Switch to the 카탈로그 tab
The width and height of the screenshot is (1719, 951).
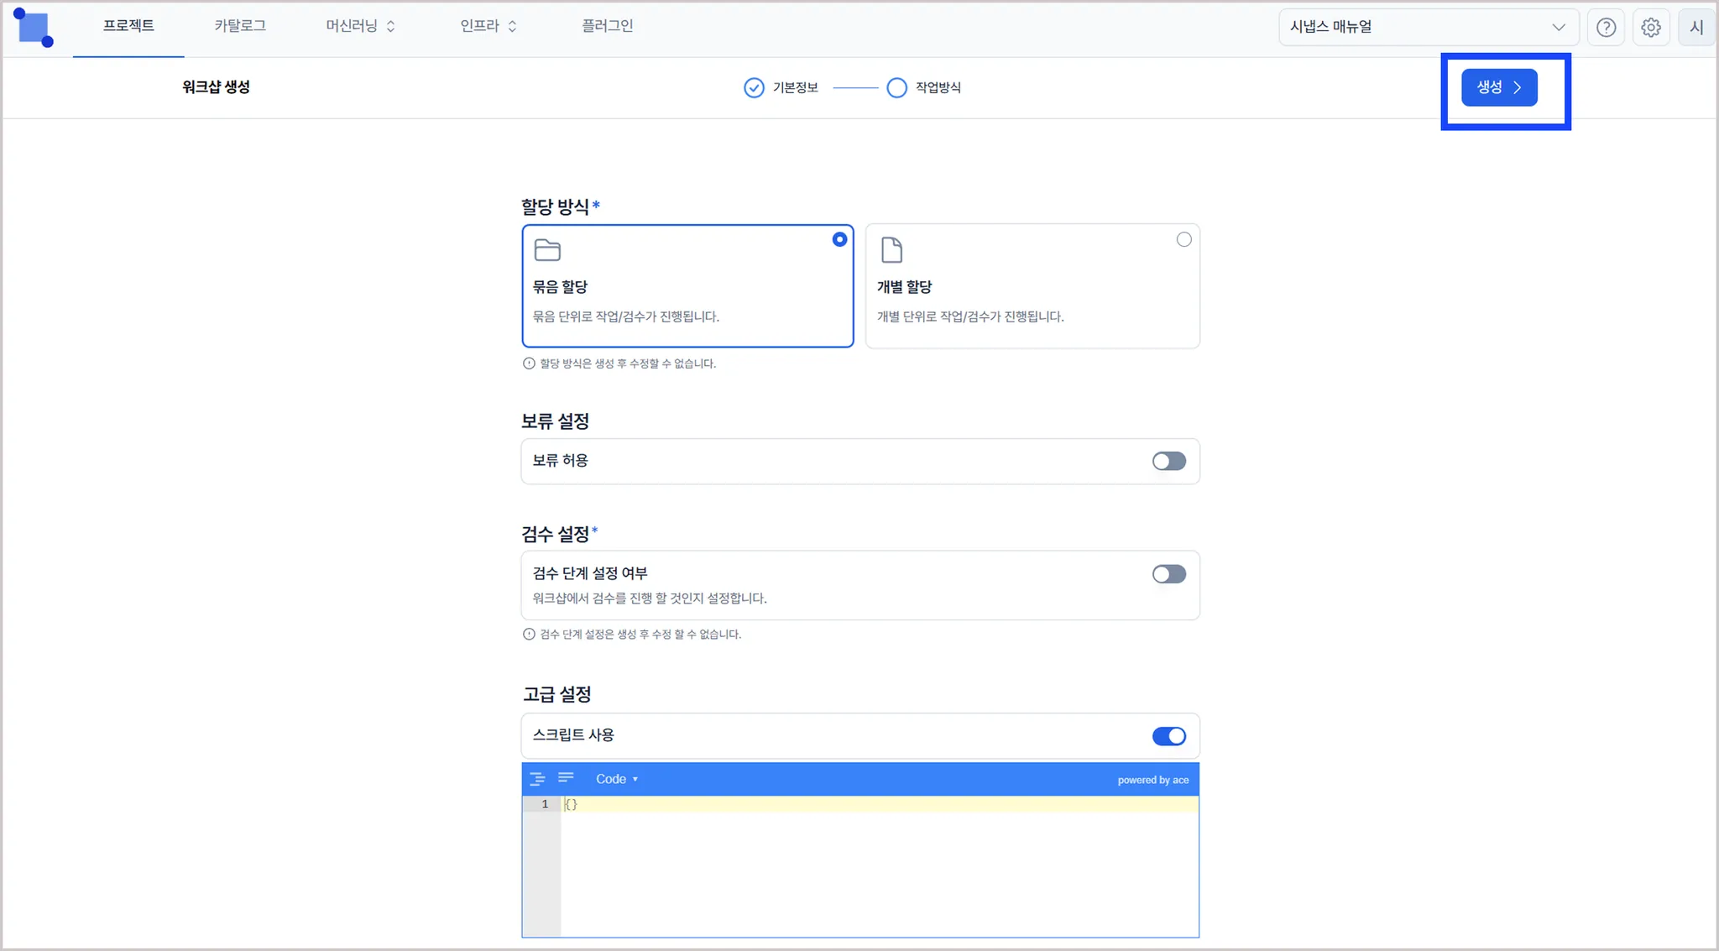pos(240,26)
